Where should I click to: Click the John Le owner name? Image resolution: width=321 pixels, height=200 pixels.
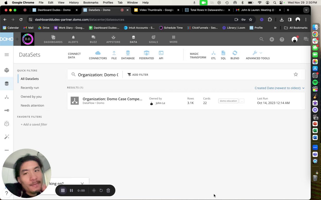[x=160, y=103]
